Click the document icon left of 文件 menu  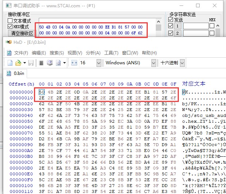[9, 53]
